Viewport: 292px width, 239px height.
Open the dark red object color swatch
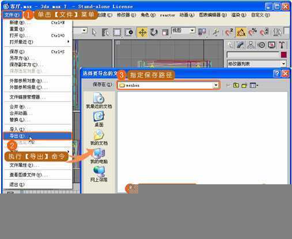coord(283,55)
